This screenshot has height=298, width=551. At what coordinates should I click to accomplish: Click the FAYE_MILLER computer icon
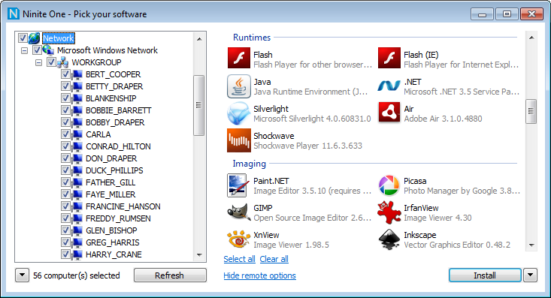click(x=77, y=194)
